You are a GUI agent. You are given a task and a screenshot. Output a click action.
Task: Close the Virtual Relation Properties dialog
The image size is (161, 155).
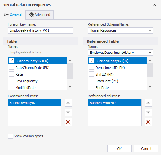155,5
